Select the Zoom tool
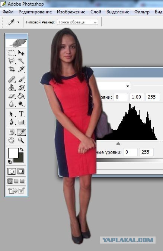The height and width of the screenshot is (251, 163). coord(21,141)
